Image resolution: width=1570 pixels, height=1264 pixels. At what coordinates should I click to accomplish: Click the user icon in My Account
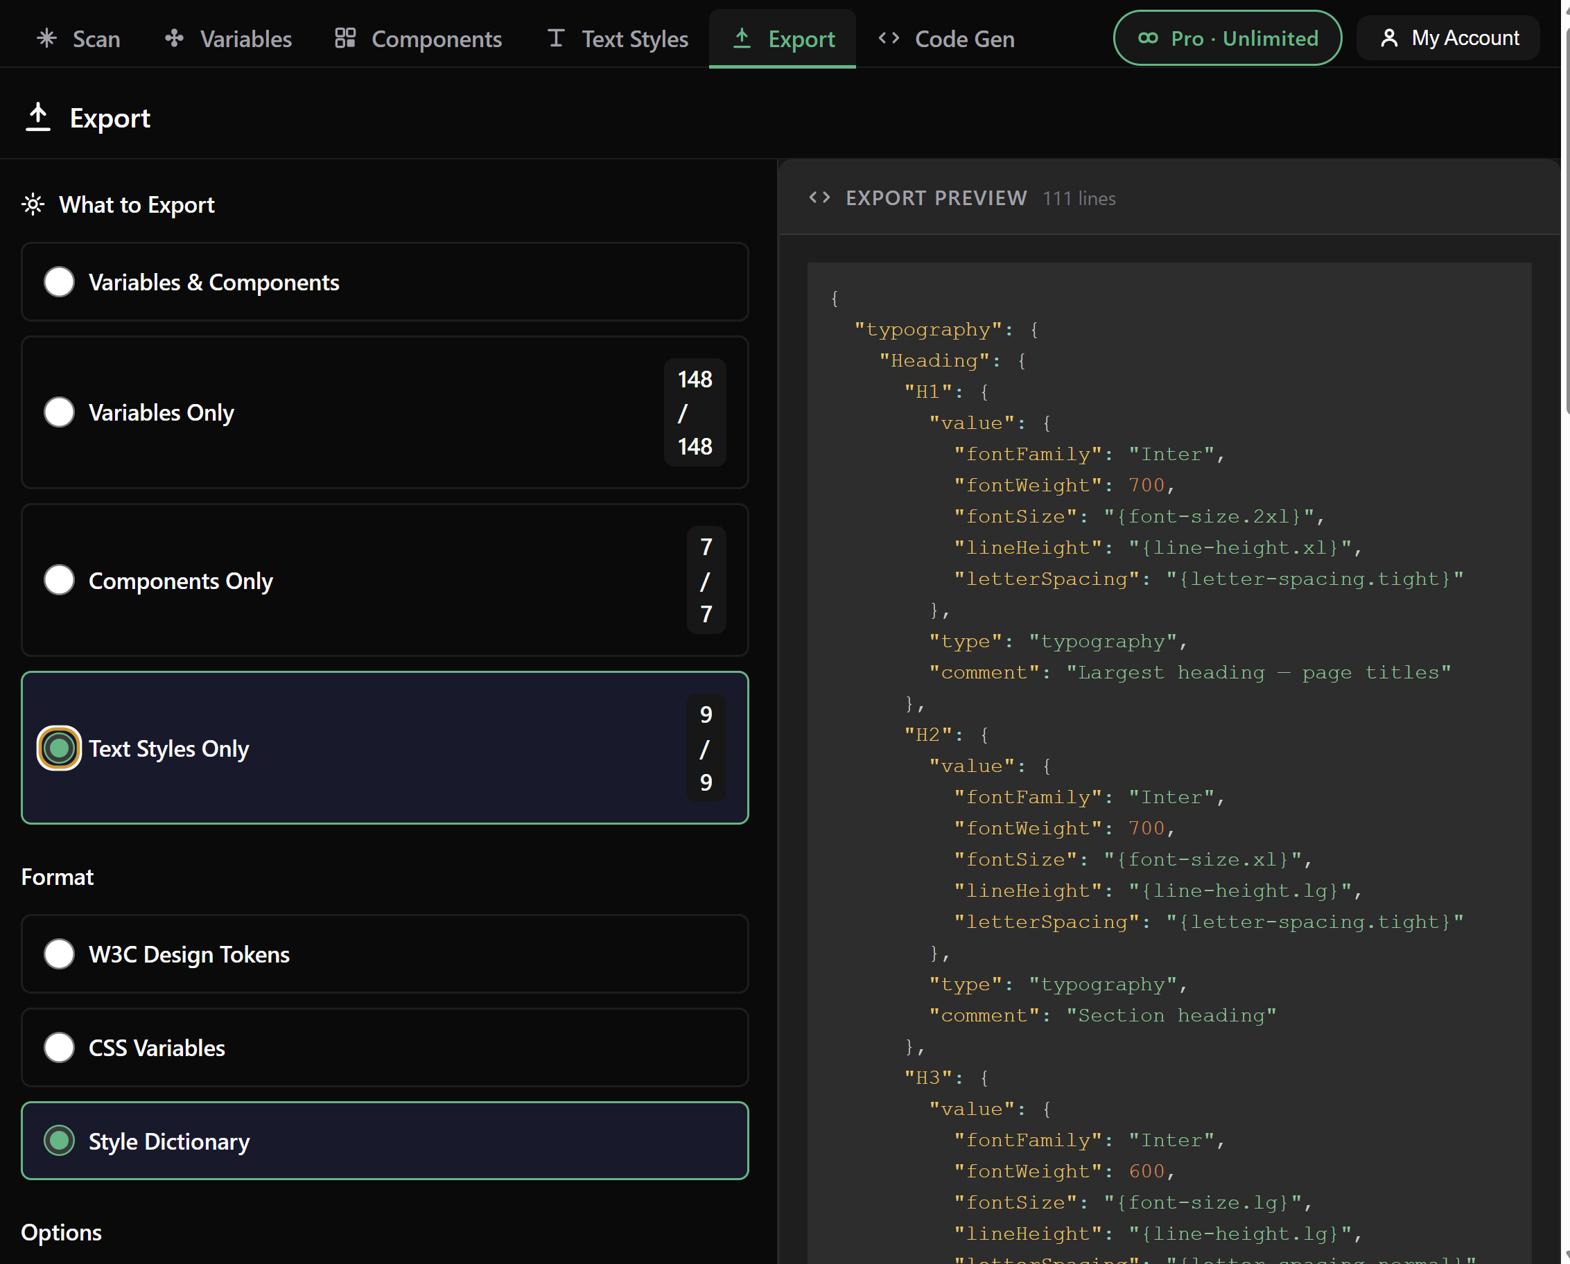(x=1389, y=38)
